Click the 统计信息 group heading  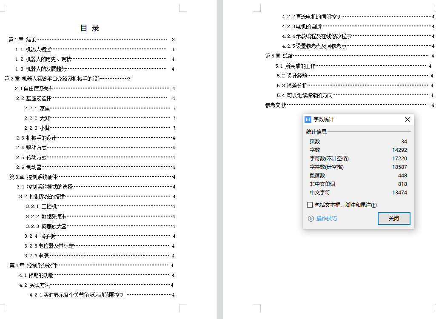click(316, 131)
